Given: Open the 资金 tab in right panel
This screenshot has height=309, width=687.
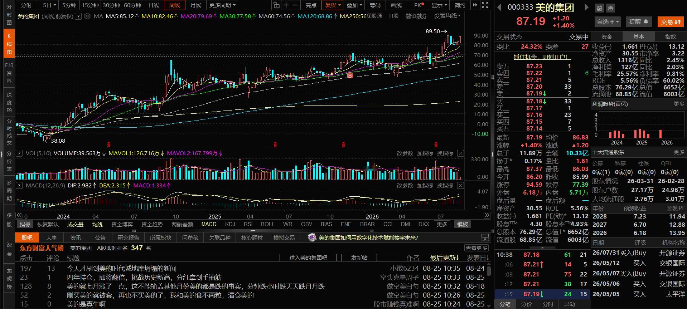Looking at the screenshot, I should point(607,37).
